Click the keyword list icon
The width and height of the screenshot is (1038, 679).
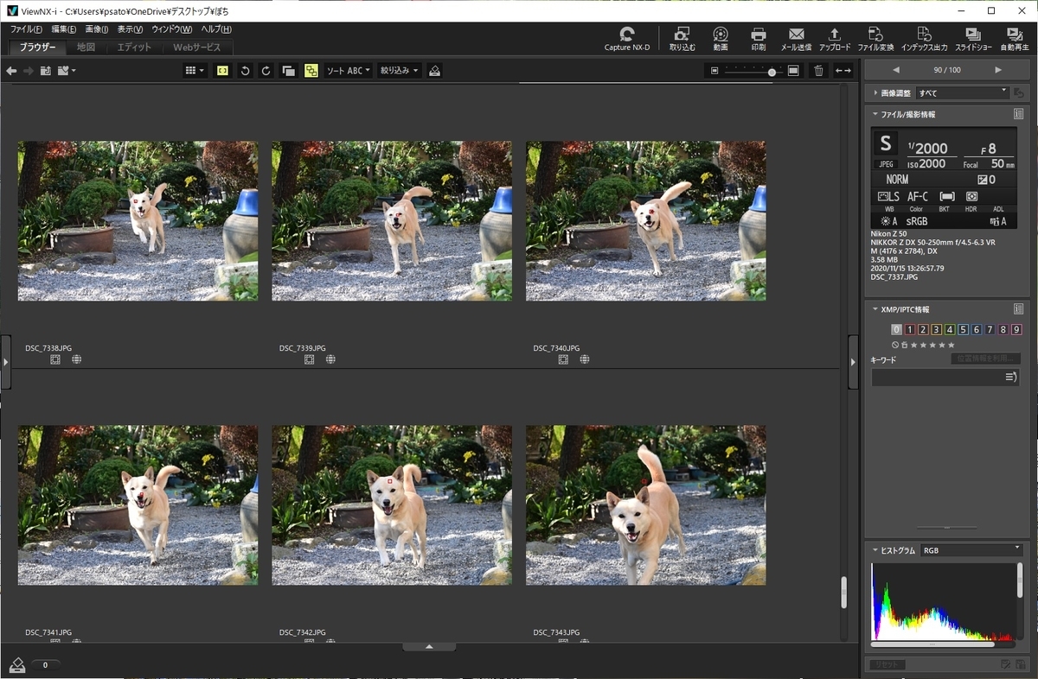pos(1010,378)
